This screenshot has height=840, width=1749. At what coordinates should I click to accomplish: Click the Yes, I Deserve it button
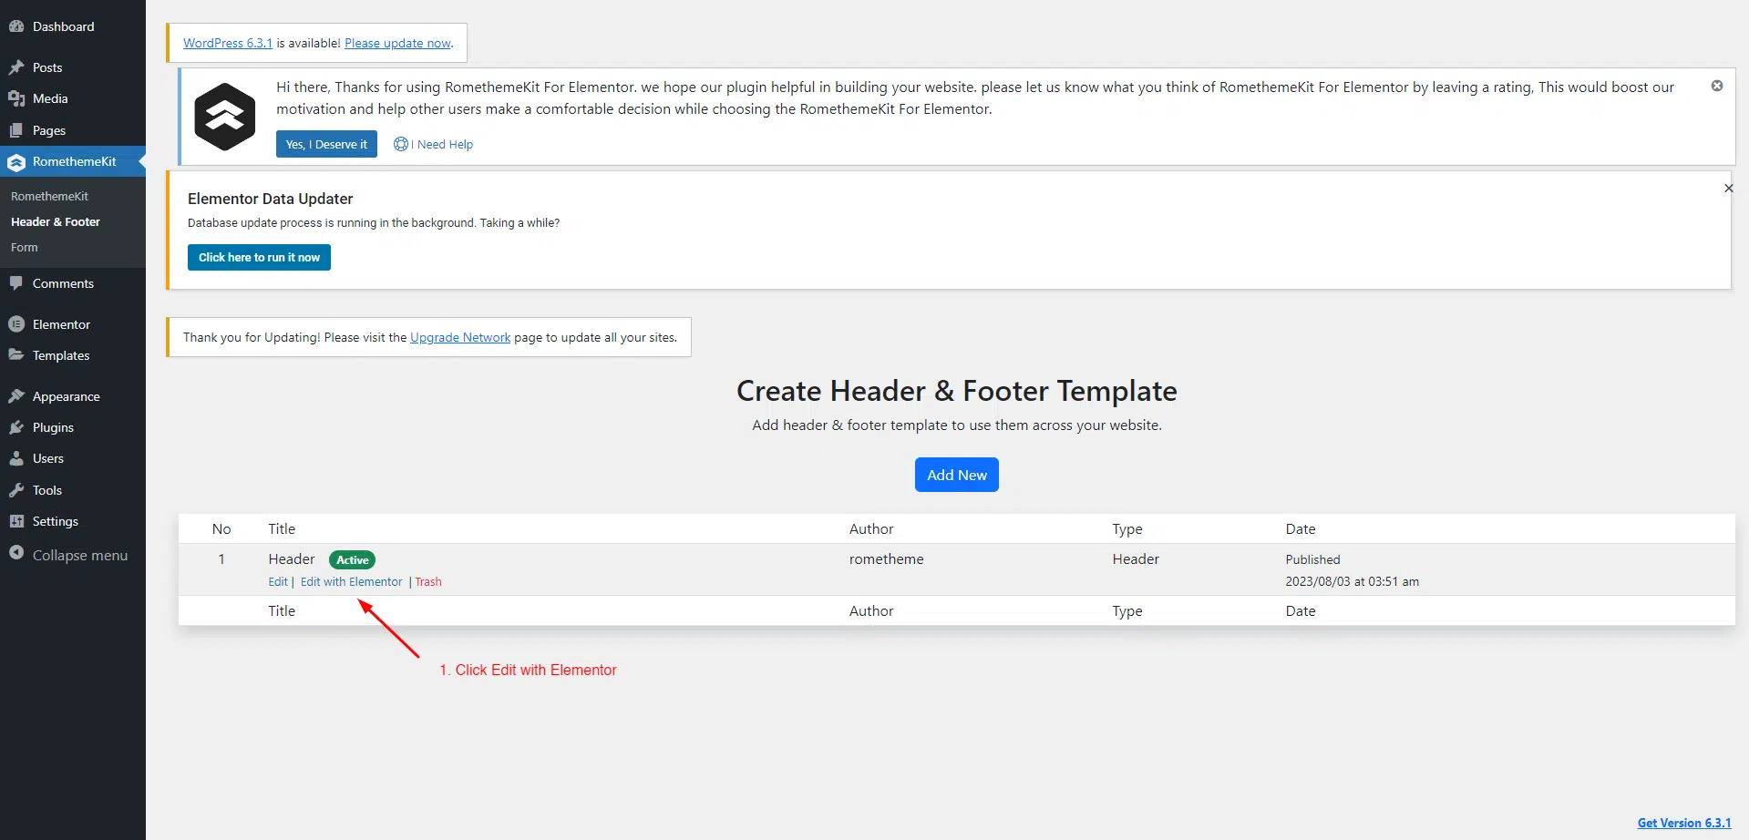pos(326,144)
